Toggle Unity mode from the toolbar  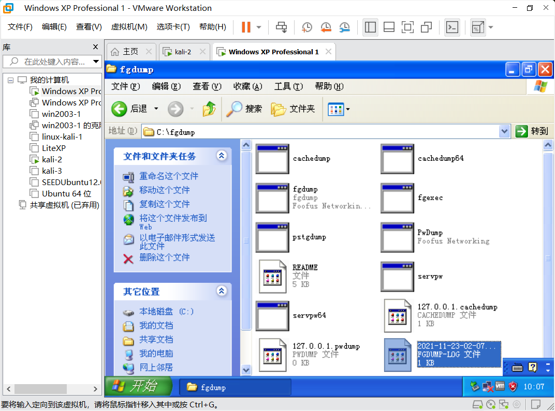(426, 27)
